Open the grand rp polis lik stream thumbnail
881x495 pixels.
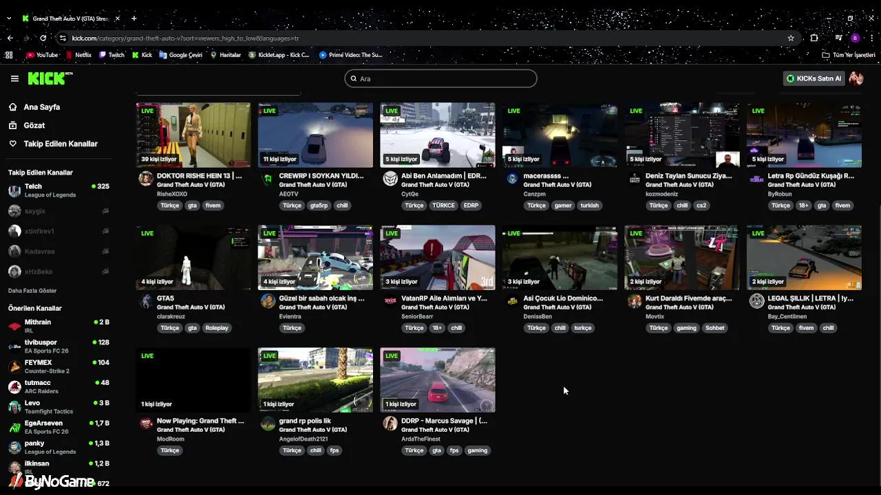point(315,379)
